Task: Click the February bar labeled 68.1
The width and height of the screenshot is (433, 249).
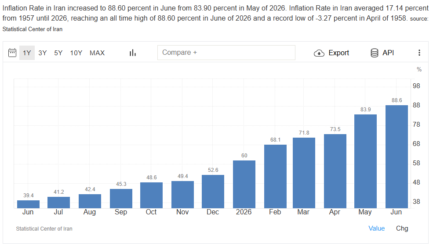Action: 275,177
